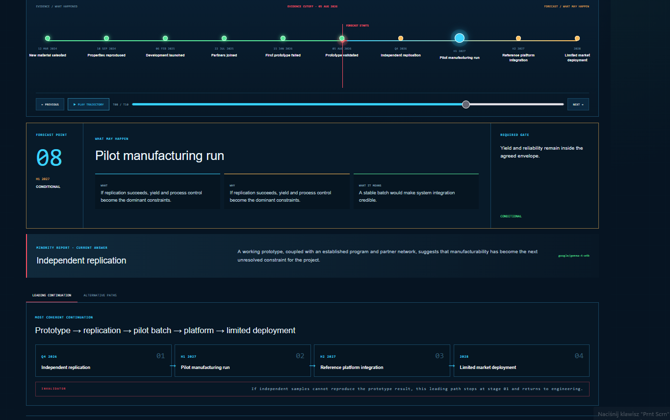The height and width of the screenshot is (420, 670).
Task: Advance with the Next button
Action: click(578, 105)
